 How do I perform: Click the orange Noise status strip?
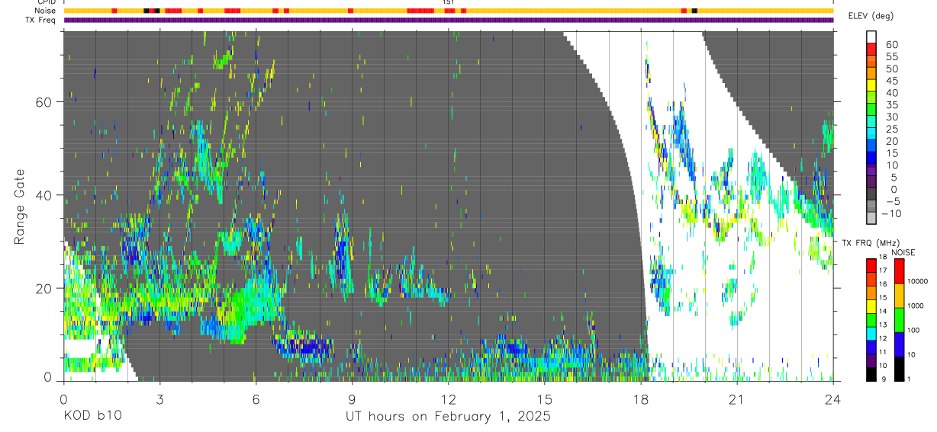tap(449, 11)
